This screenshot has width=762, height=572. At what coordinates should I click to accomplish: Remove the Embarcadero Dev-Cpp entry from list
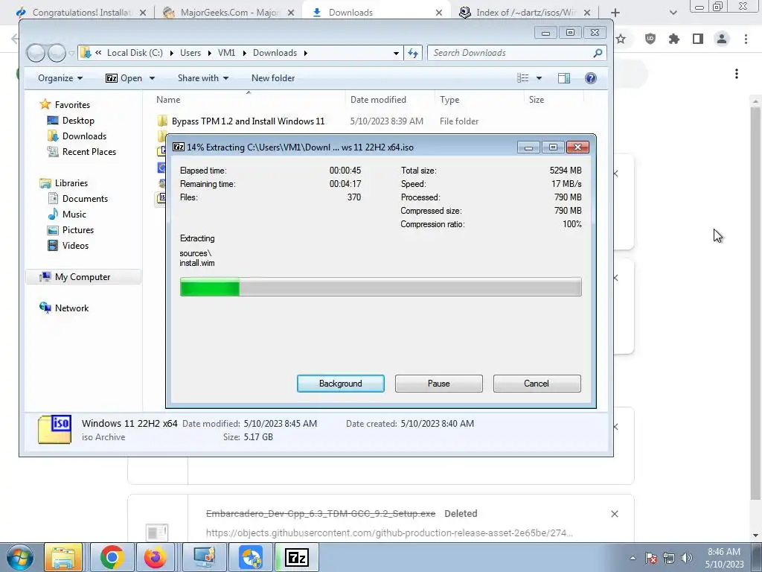614,514
